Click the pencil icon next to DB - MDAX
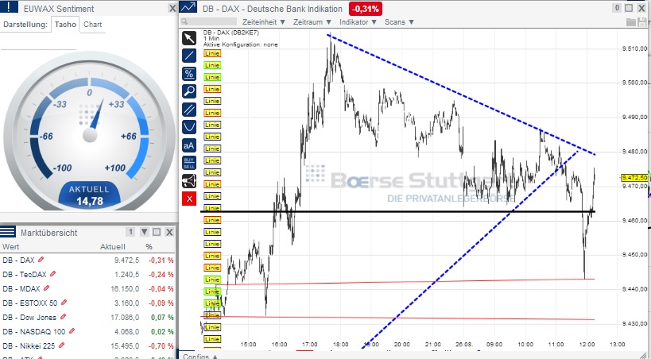 [x=46, y=288]
